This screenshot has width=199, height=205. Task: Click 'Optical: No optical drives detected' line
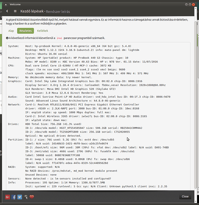53,136
